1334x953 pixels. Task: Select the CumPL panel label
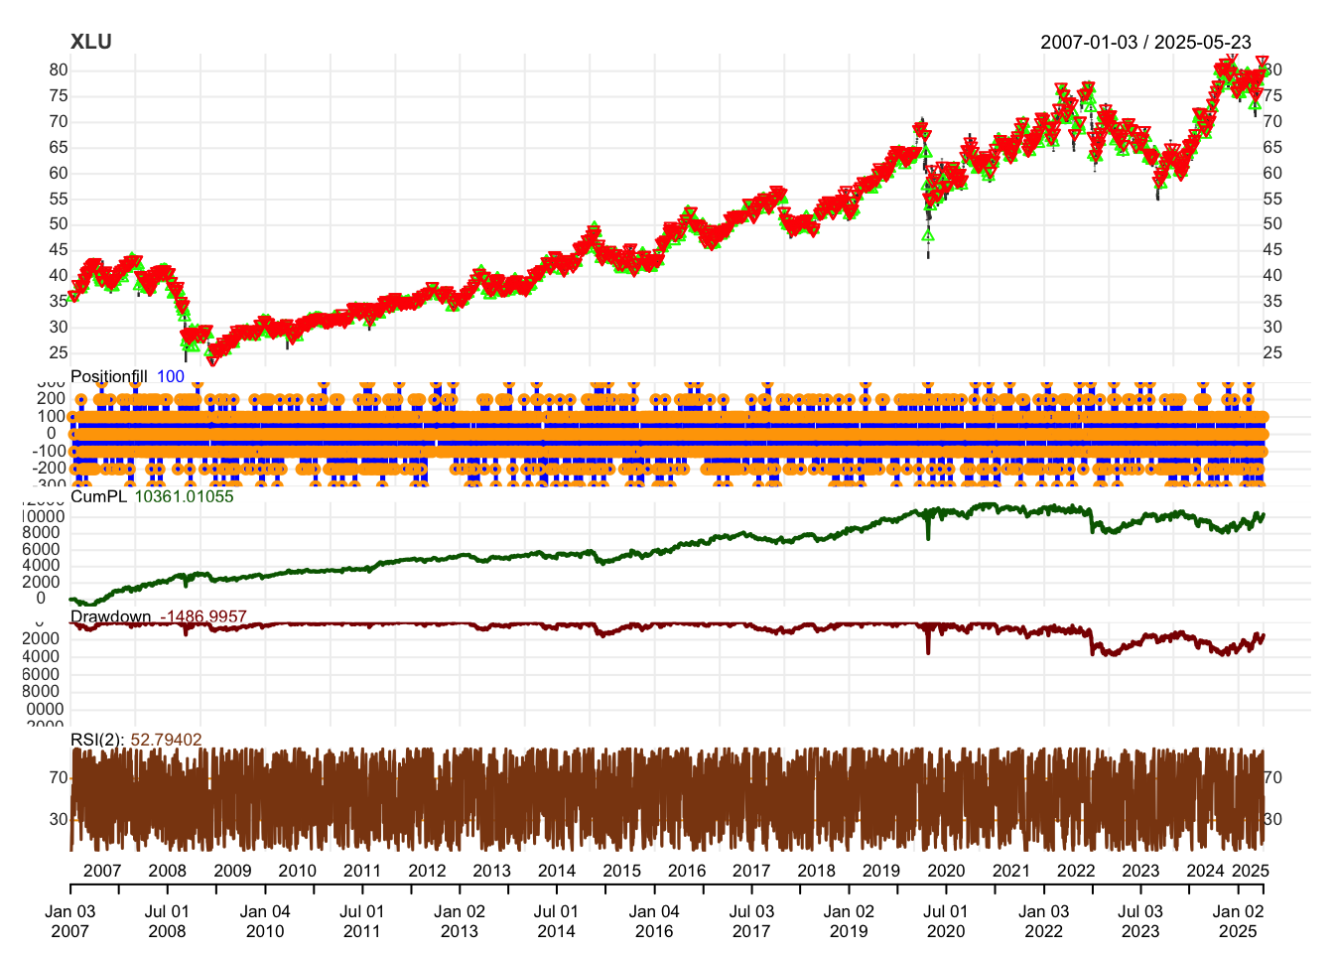tap(98, 496)
